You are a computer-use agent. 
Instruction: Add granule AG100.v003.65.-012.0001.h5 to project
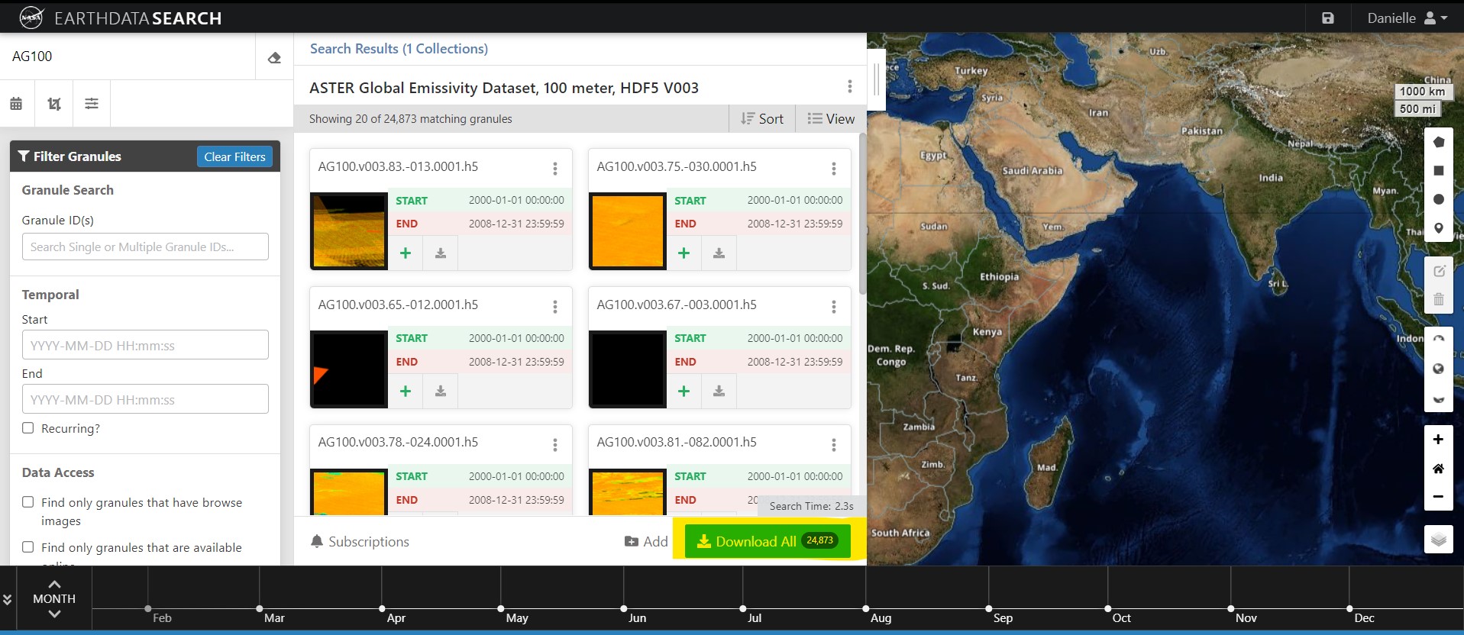pyautogui.click(x=406, y=391)
